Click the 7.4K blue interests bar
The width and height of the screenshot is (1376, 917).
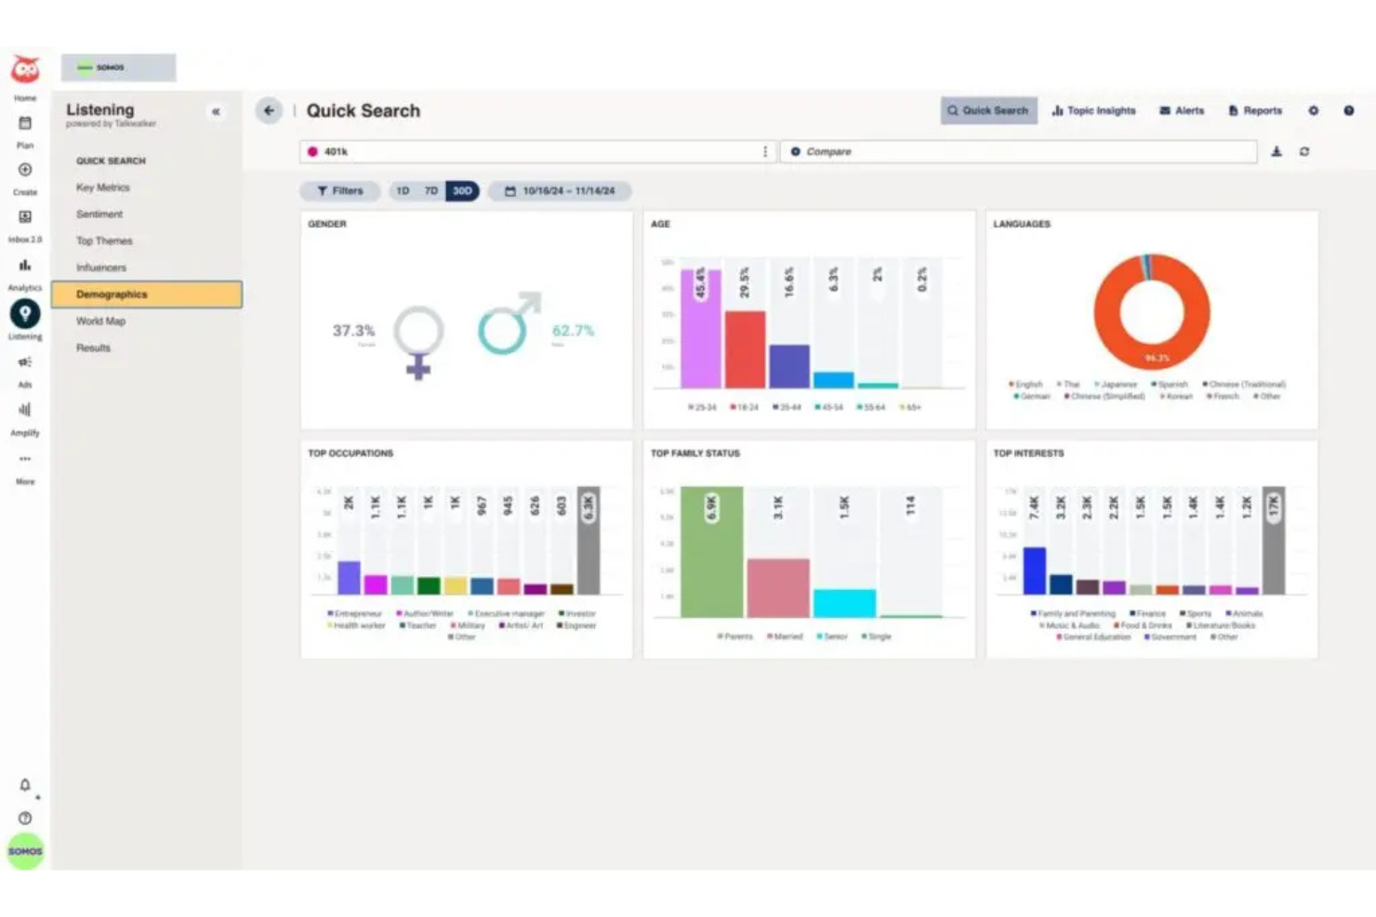point(1034,570)
